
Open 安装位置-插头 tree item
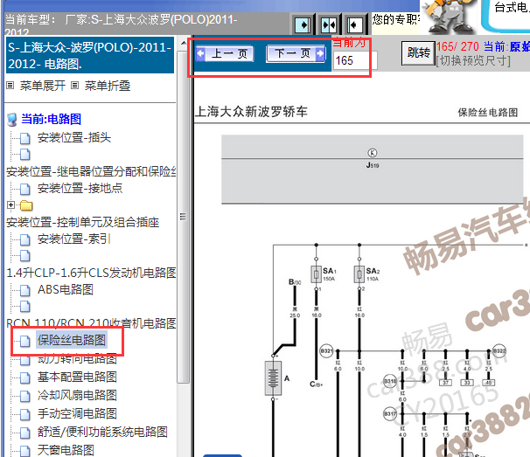[x=74, y=137]
